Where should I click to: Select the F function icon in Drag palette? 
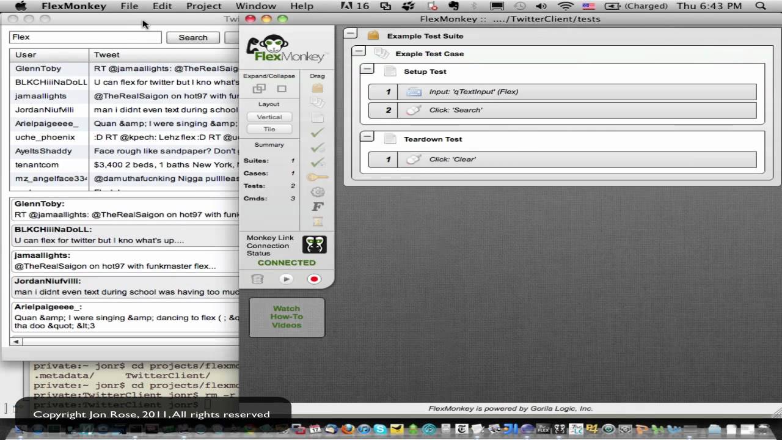tap(317, 207)
